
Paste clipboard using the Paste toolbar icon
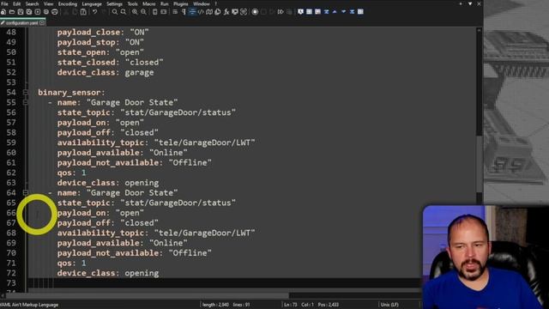(x=83, y=12)
